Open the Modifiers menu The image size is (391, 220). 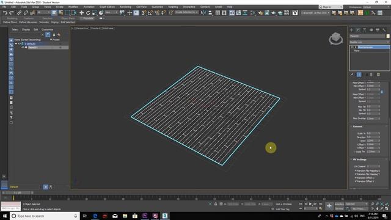73,7
